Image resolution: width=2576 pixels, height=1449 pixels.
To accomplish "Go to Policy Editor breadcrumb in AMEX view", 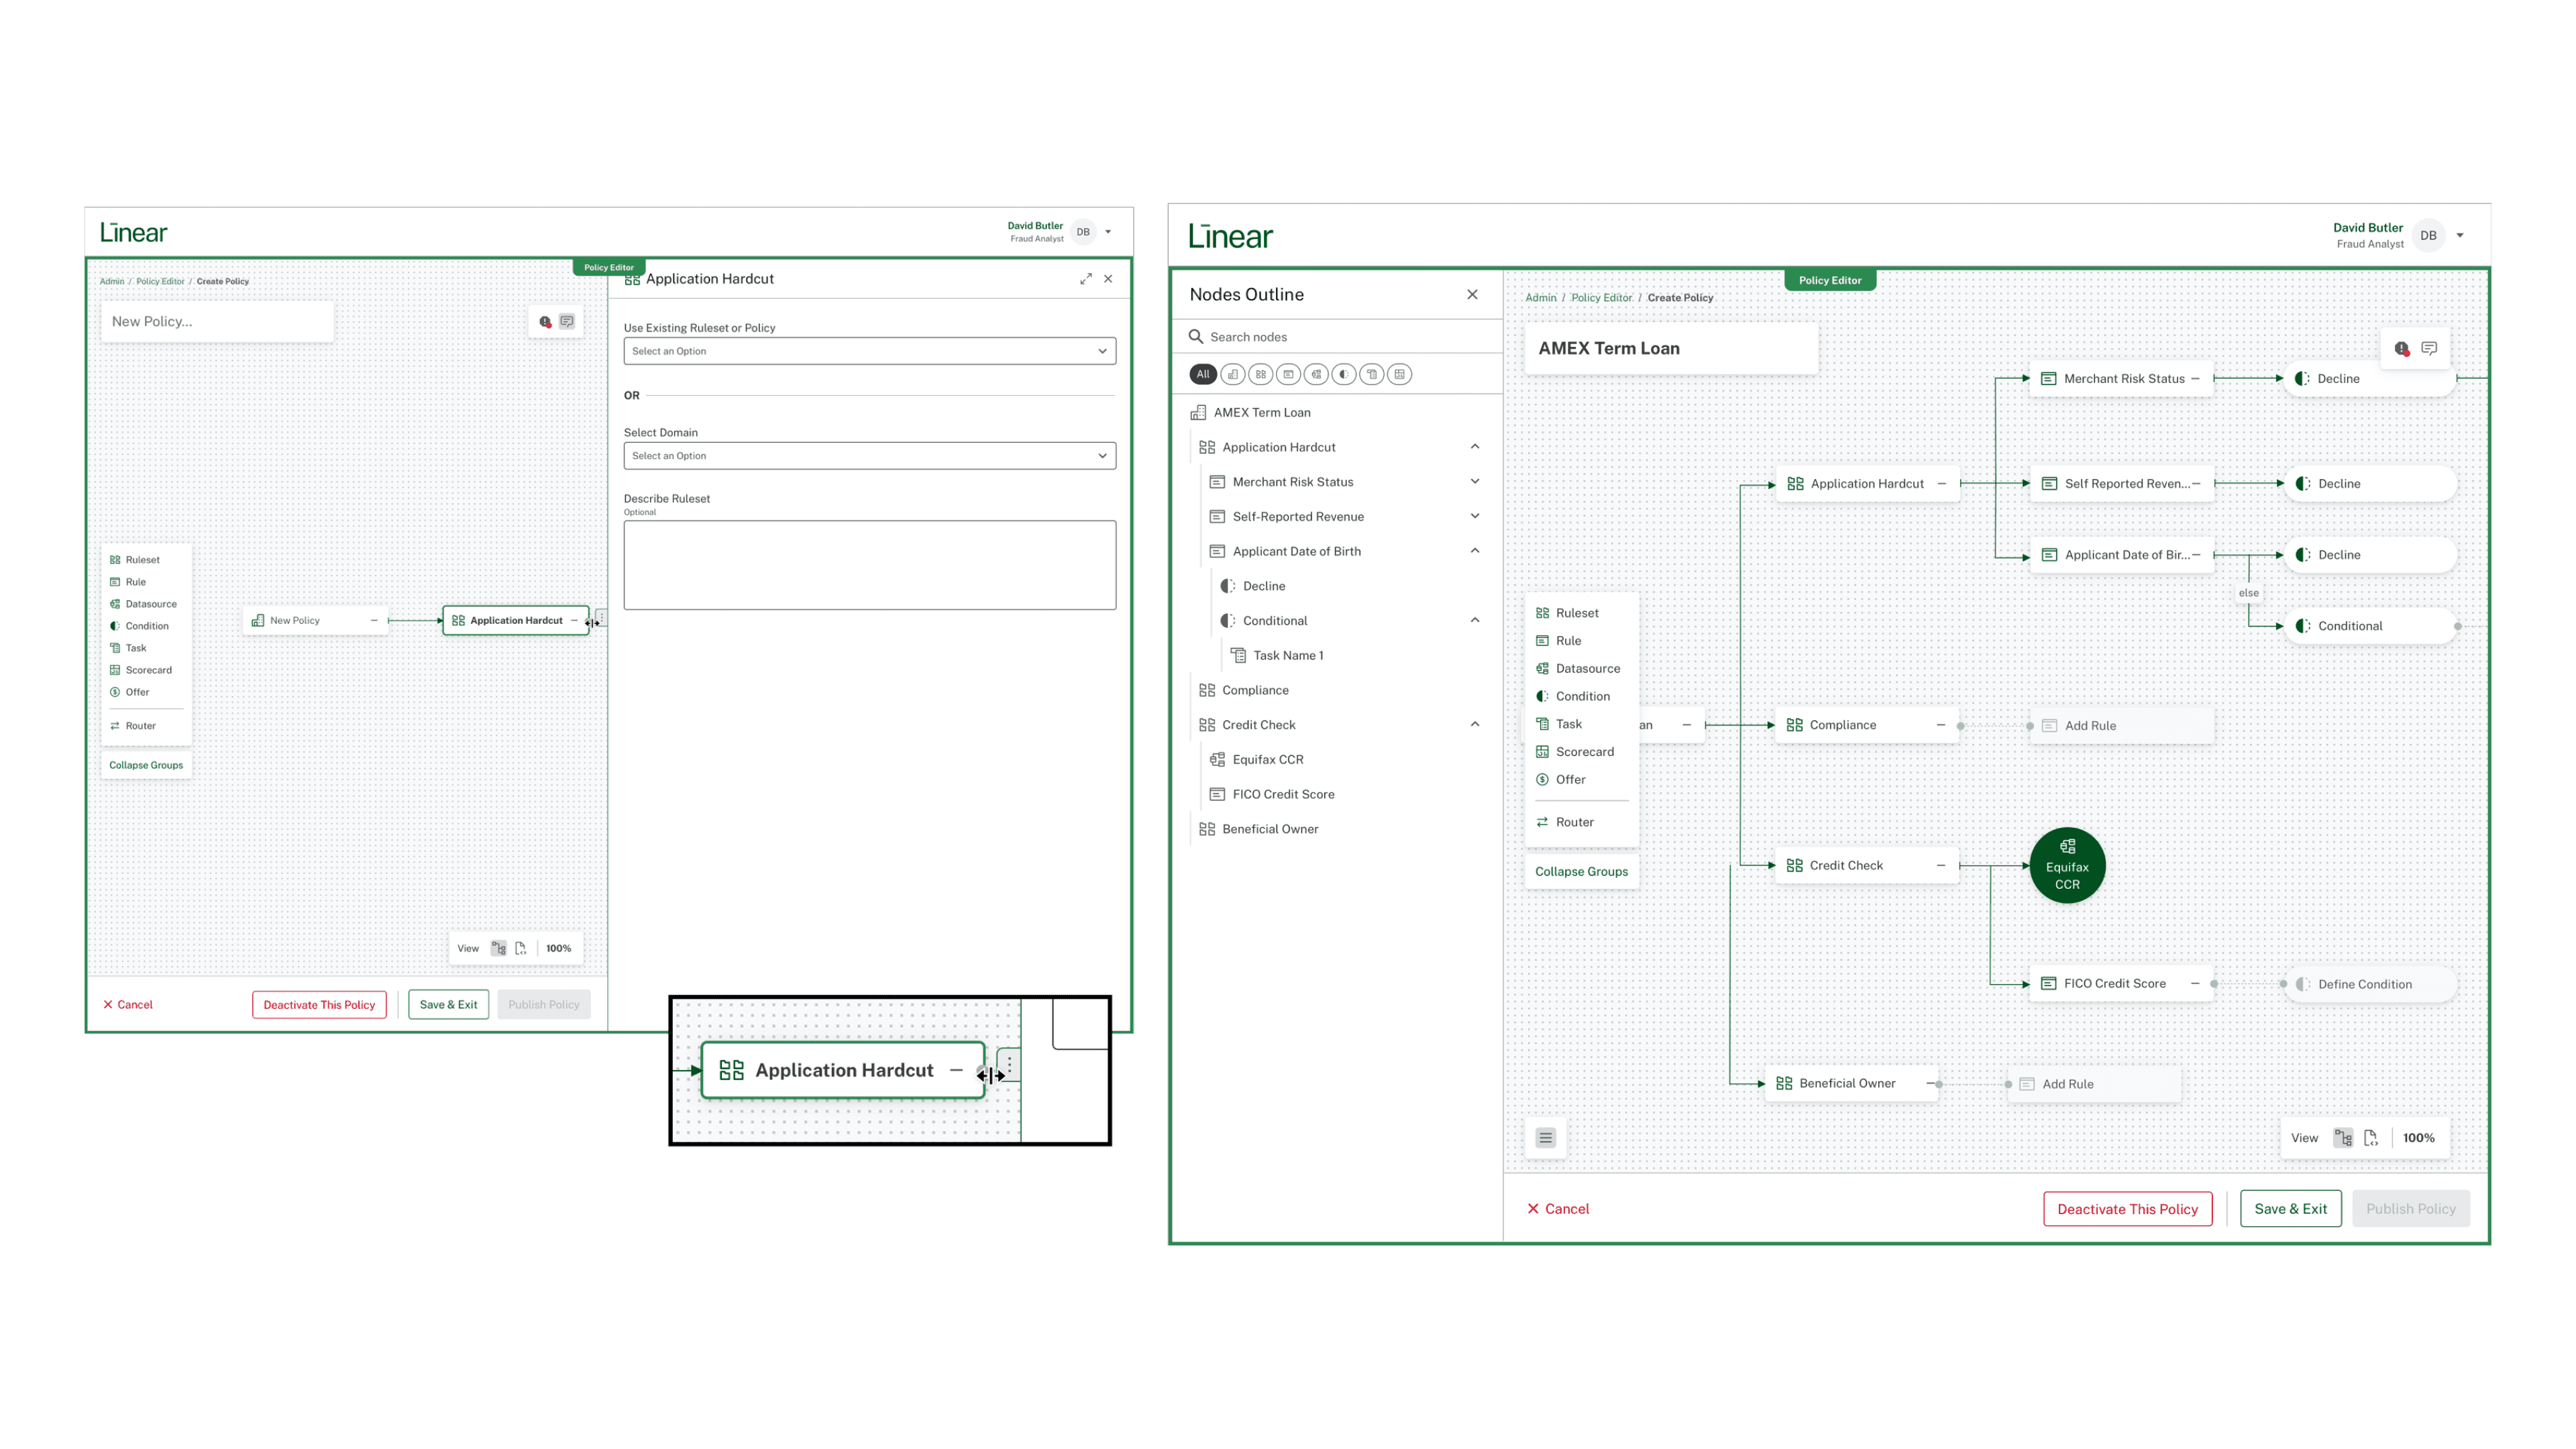I will [1601, 298].
